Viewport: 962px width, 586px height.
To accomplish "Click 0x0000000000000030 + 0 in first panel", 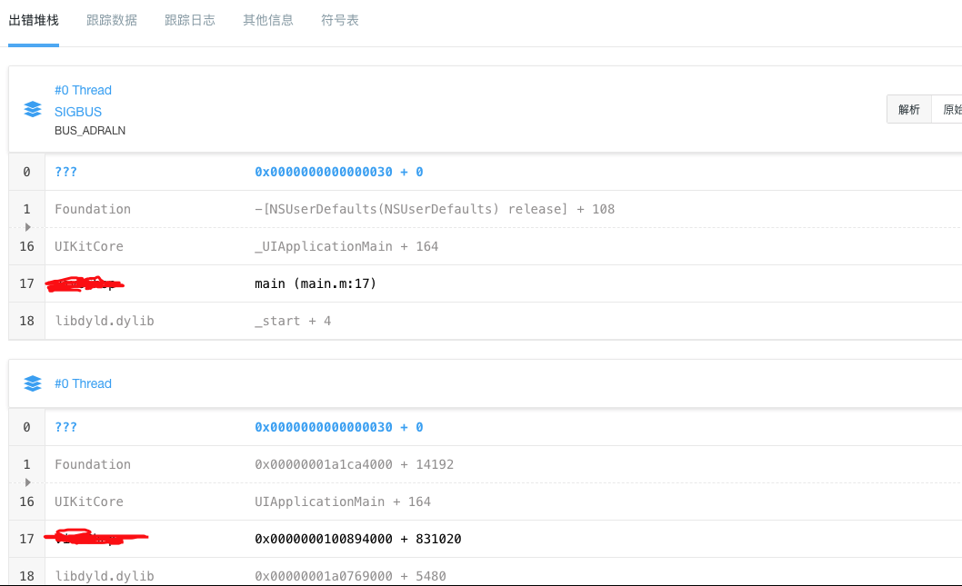I will pyautogui.click(x=338, y=172).
